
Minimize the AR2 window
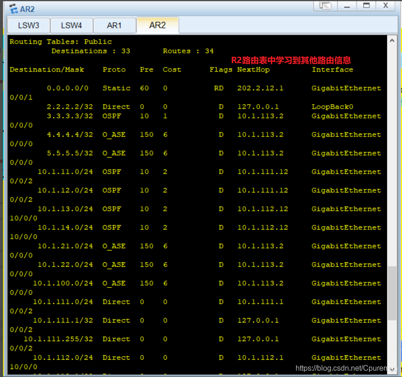[x=347, y=6]
